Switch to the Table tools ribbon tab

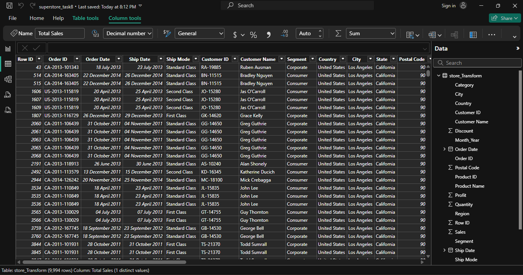(x=85, y=18)
